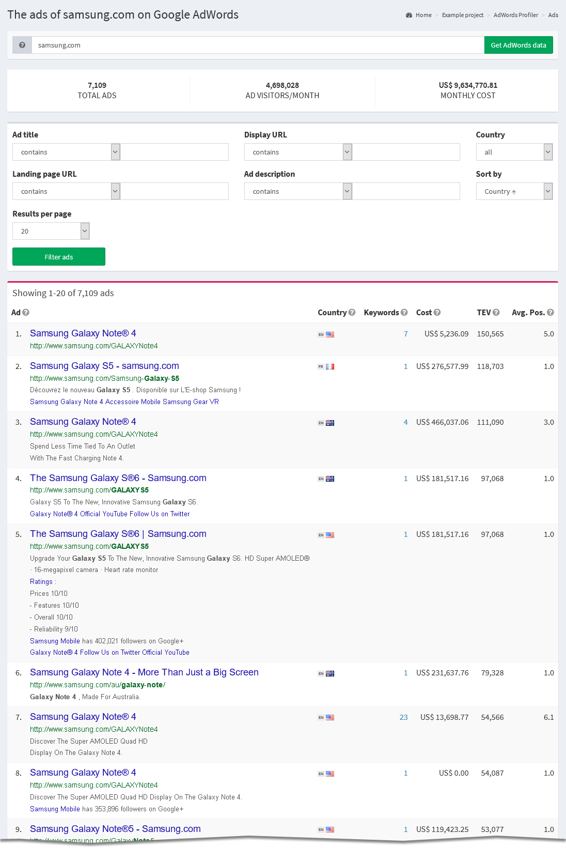Click the Ad title text input
The width and height of the screenshot is (566, 848).
(175, 152)
